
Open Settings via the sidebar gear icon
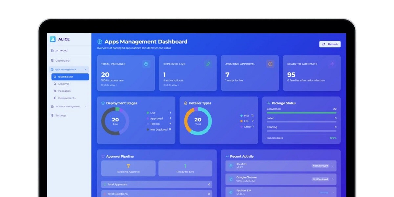coord(52,115)
